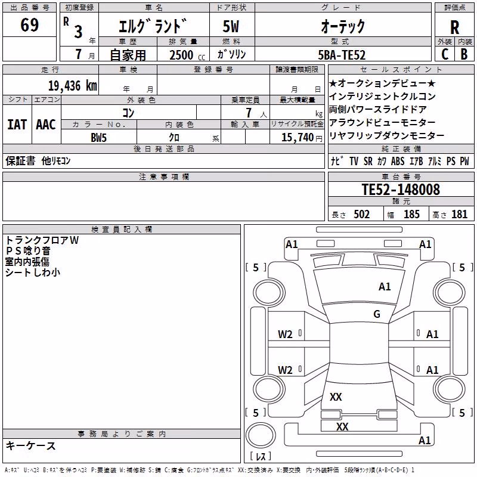Click the lot number 69
This screenshot has height=477, width=477.
point(29,24)
